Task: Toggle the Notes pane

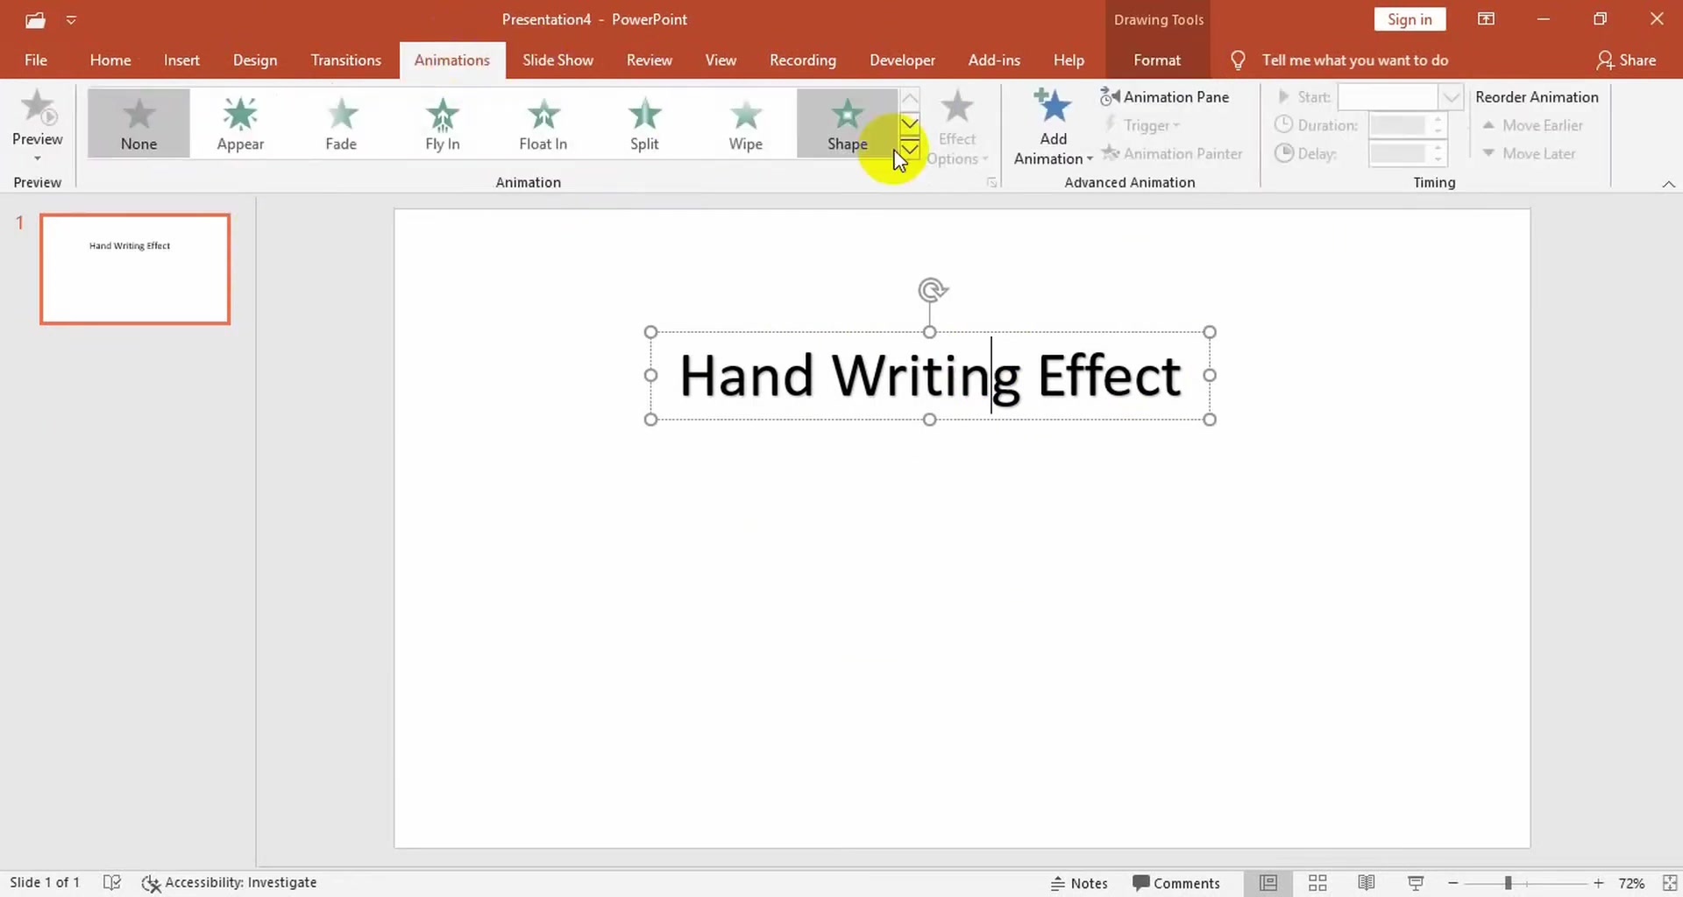Action: point(1079,883)
